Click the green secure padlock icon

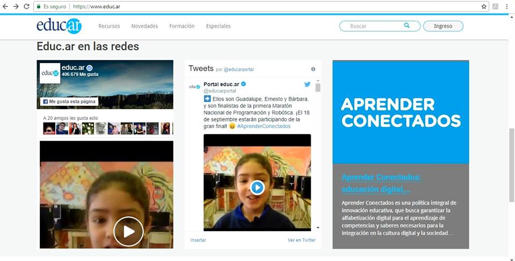39,6
